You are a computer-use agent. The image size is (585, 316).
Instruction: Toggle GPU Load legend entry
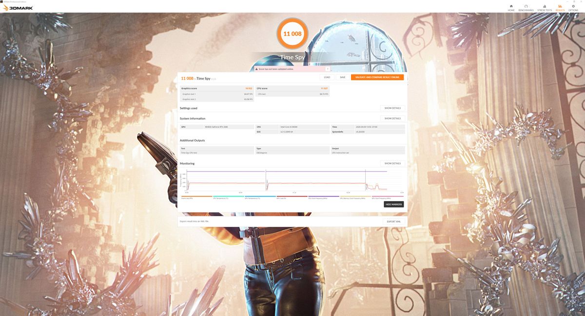click(292, 197)
